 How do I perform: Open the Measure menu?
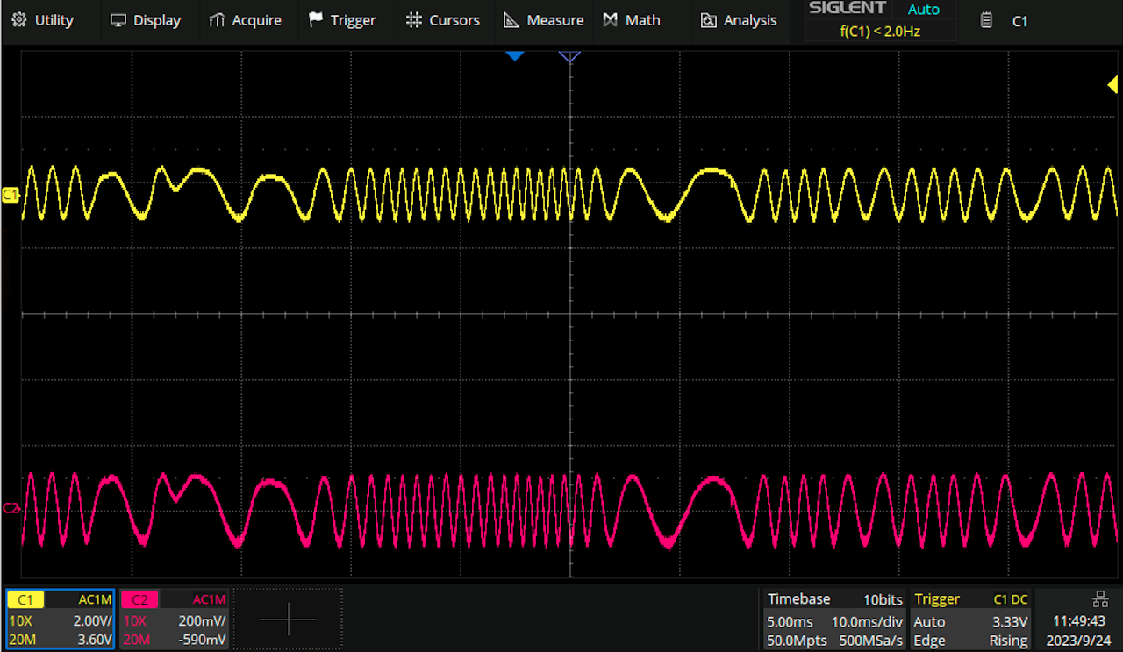pyautogui.click(x=543, y=19)
